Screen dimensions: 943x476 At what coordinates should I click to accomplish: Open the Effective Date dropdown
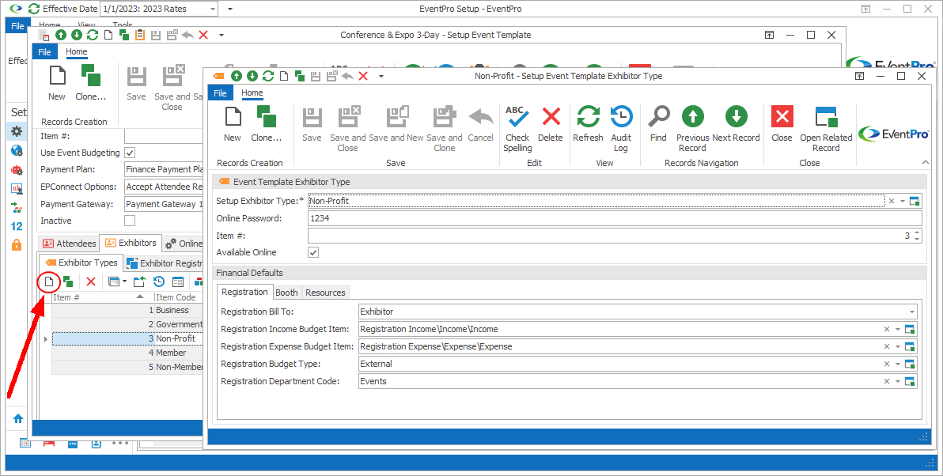point(212,9)
